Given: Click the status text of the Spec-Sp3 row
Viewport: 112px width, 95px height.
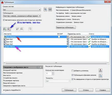Looking at the screenshot, I should tap(100, 44).
